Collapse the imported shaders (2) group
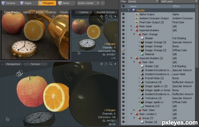 131,58
